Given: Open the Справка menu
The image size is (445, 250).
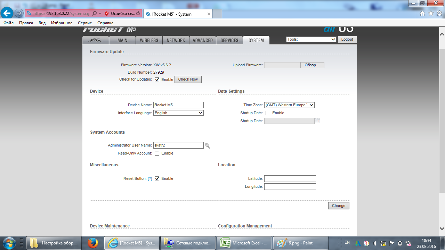Looking at the screenshot, I should [x=105, y=23].
